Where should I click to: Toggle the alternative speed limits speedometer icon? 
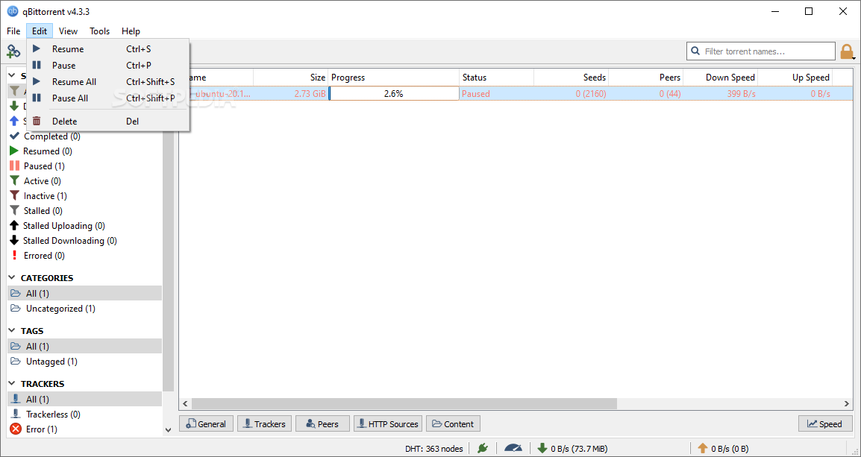coord(513,448)
